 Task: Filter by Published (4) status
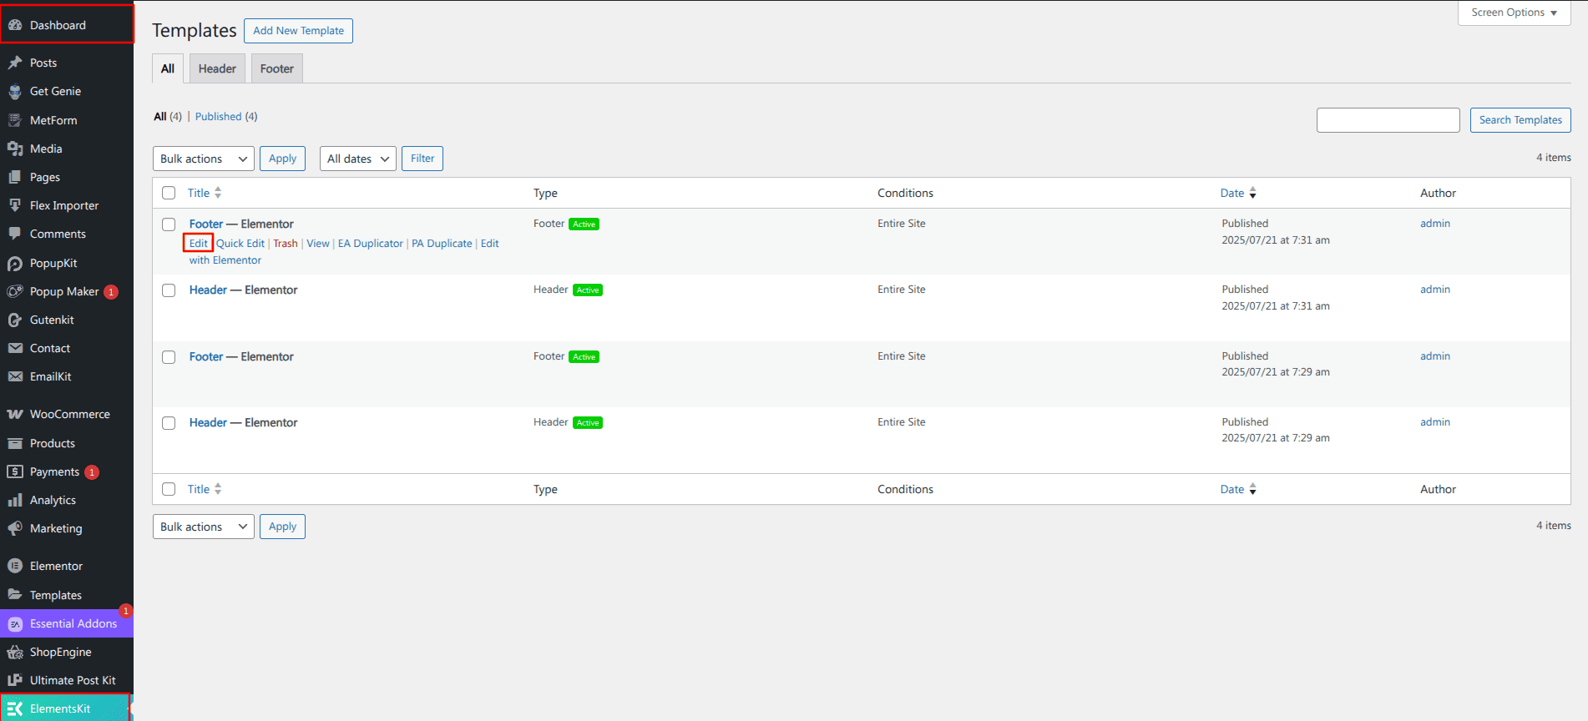tap(226, 117)
